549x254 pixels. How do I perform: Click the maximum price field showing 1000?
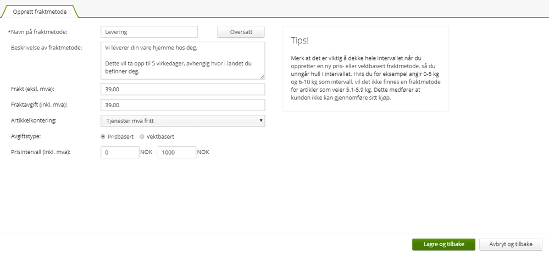coord(176,152)
